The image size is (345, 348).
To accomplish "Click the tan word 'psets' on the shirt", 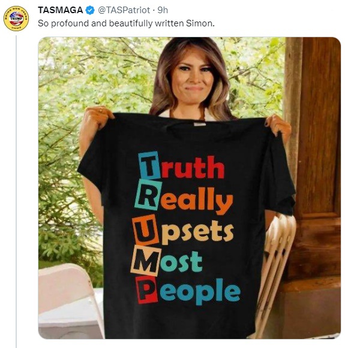I will (x=197, y=232).
